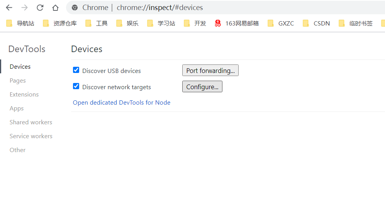The width and height of the screenshot is (385, 215).
Task: Go to the home page
Action: click(x=55, y=8)
